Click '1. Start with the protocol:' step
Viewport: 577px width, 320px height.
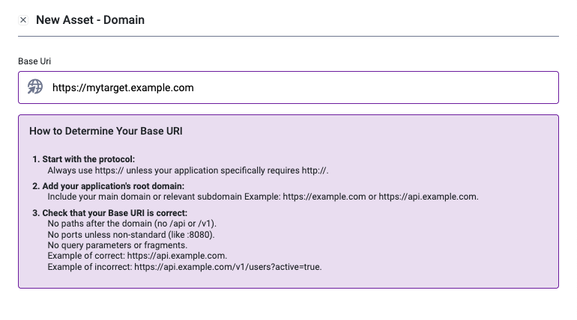click(83, 159)
